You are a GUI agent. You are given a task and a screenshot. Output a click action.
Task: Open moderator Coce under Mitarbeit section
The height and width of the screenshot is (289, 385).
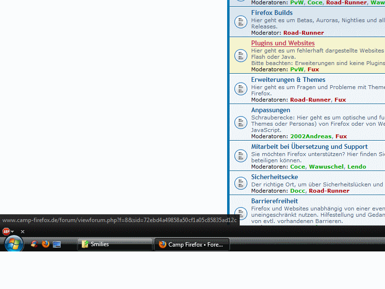click(x=297, y=167)
